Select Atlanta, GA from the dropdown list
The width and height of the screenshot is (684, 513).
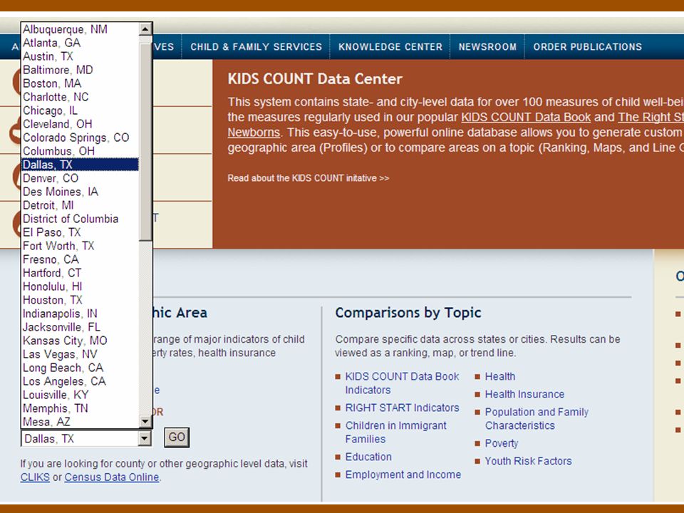81,43
